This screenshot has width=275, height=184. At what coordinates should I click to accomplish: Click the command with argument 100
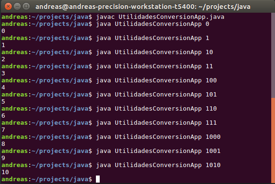[156, 80]
